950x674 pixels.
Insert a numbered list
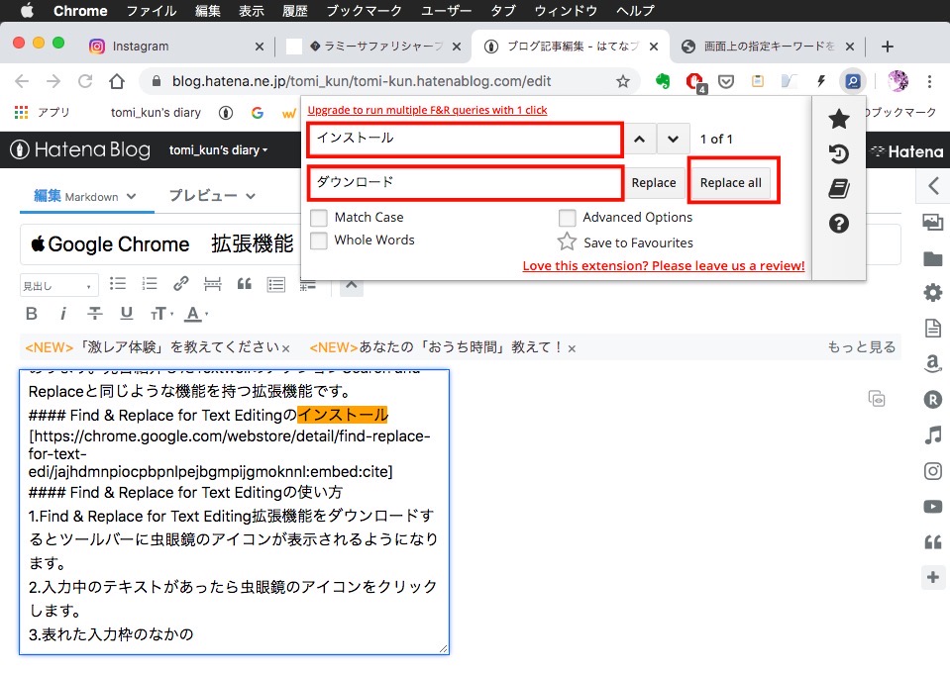coord(149,283)
